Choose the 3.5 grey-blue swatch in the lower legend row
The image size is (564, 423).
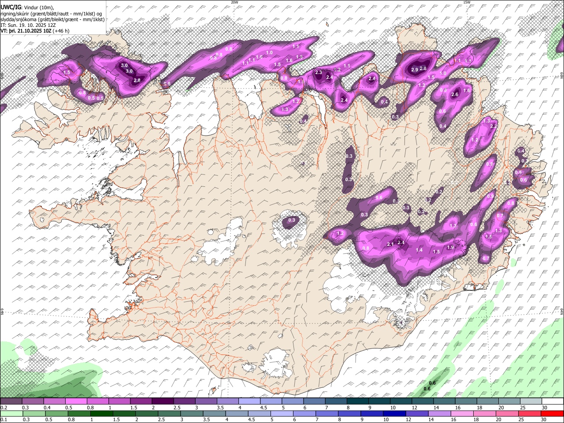[214, 413]
